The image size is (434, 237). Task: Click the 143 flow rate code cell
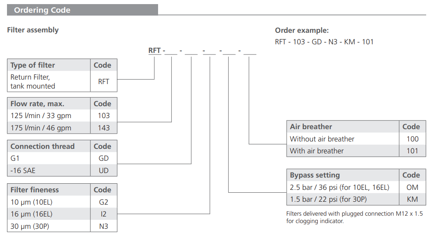103,128
